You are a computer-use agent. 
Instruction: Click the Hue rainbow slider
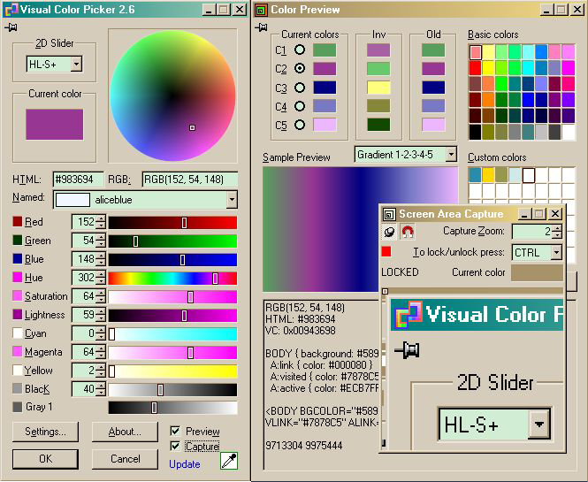tap(172, 278)
